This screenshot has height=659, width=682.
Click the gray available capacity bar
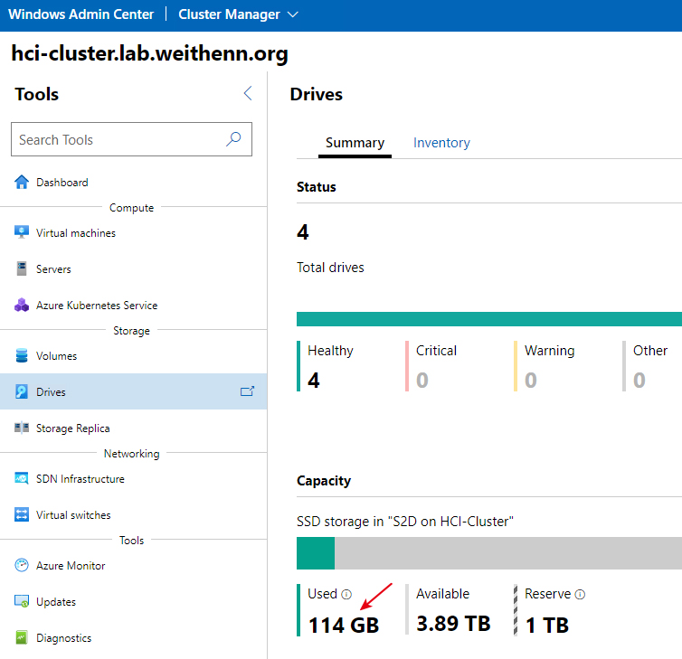(x=508, y=553)
